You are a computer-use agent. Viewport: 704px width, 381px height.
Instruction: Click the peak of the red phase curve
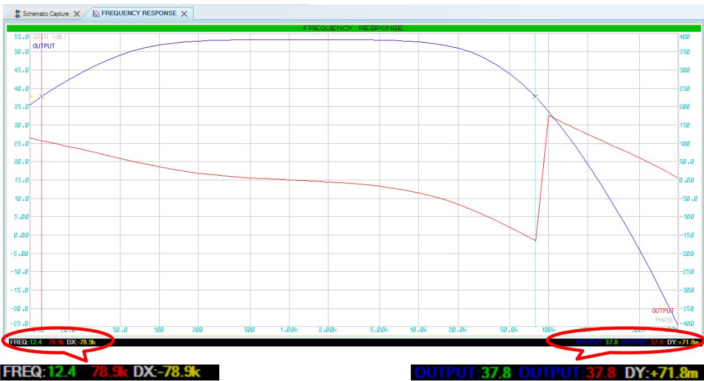(x=549, y=116)
